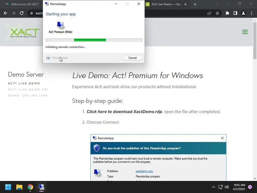Reload the current page

[22, 13]
